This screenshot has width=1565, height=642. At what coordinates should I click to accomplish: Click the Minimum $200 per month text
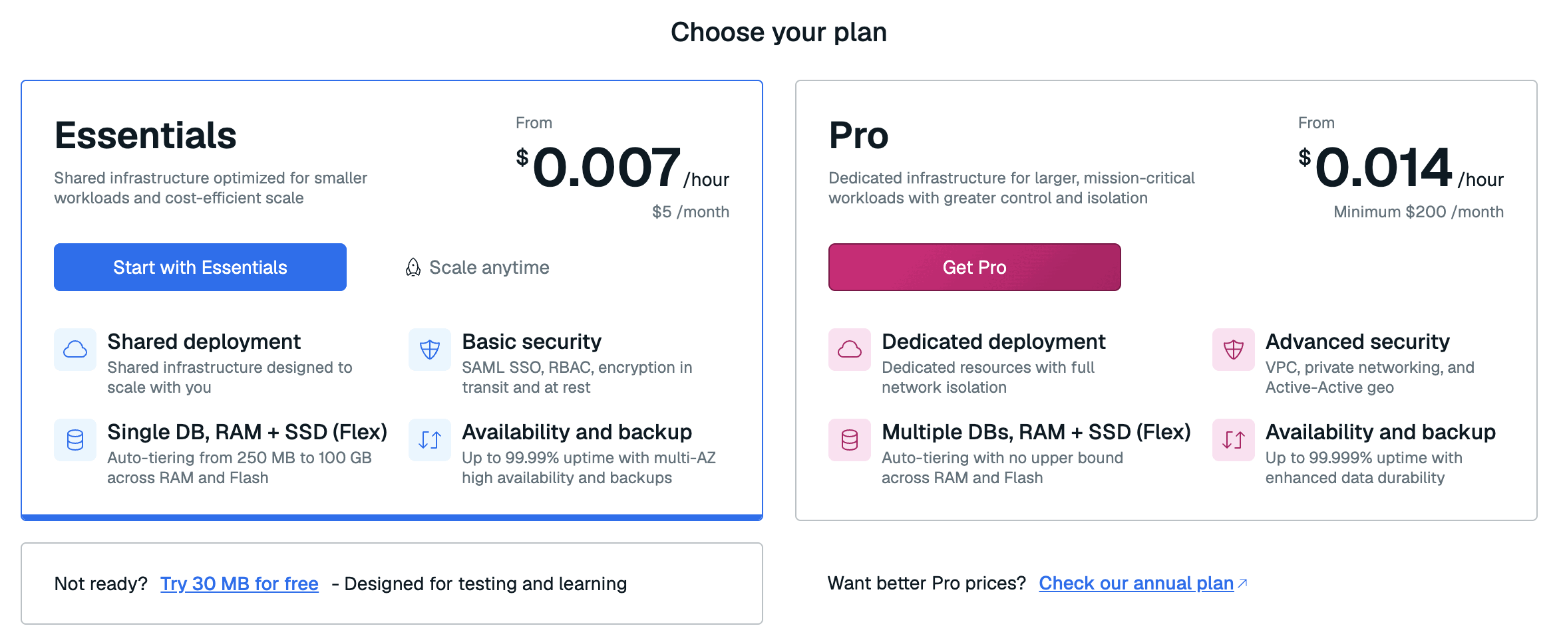(x=1419, y=212)
